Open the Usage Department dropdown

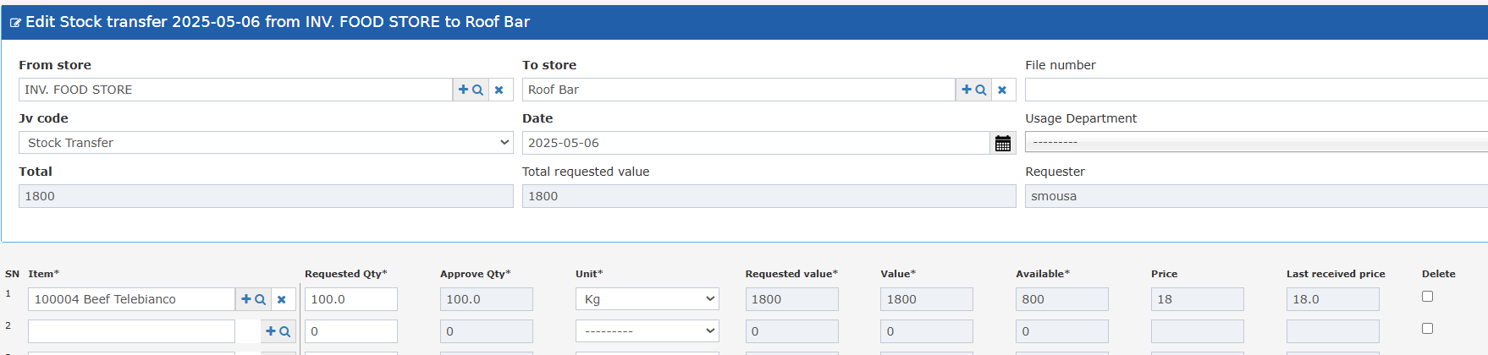pyautogui.click(x=1256, y=142)
